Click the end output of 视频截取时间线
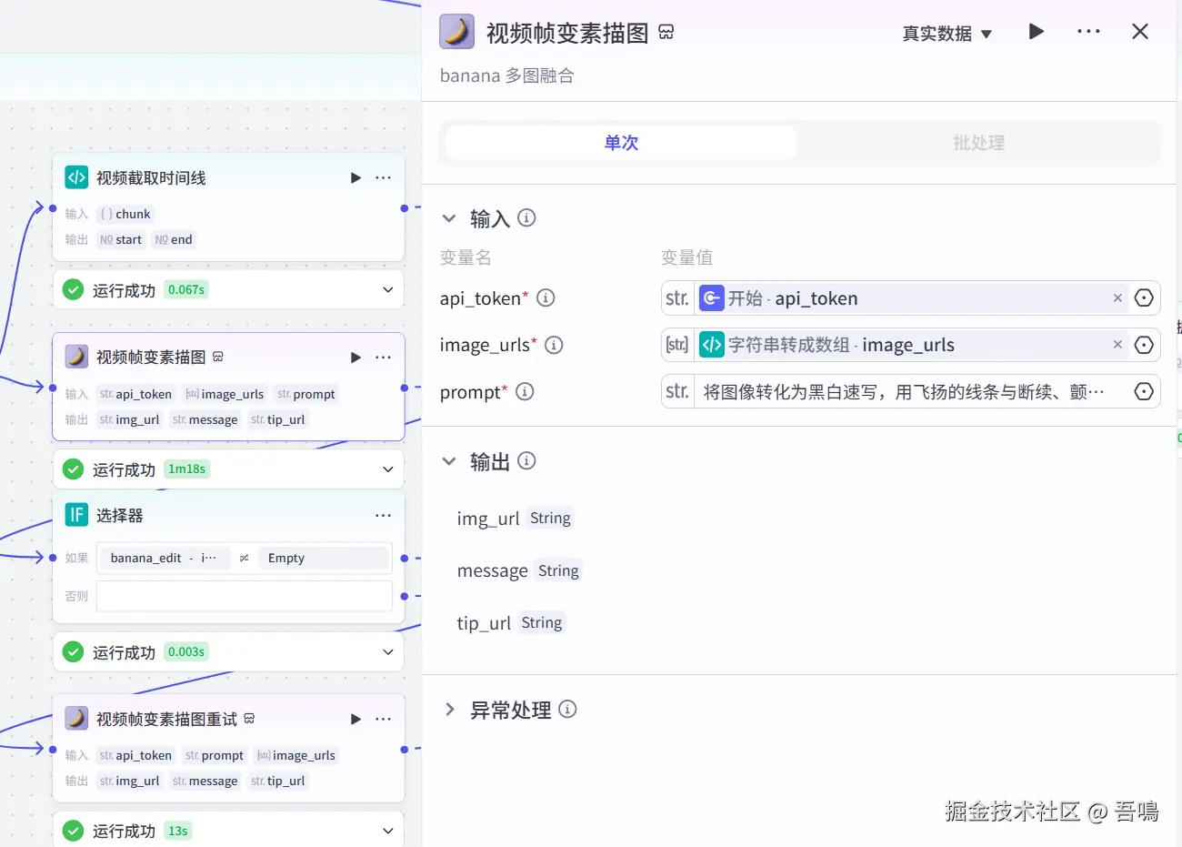This screenshot has height=847, width=1182. (x=173, y=239)
